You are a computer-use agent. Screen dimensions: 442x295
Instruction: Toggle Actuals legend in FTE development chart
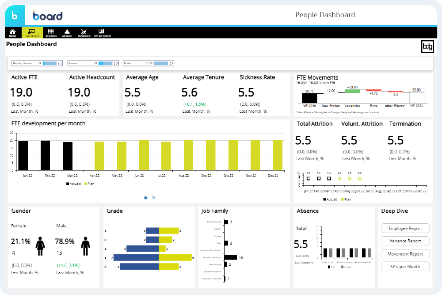73,184
